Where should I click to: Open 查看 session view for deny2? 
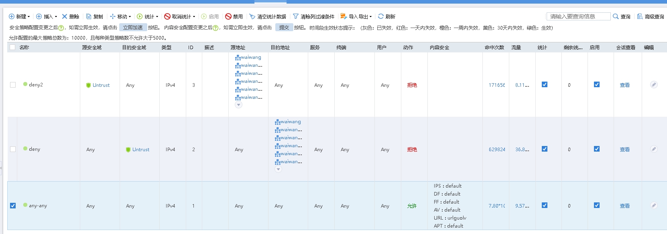click(x=625, y=85)
